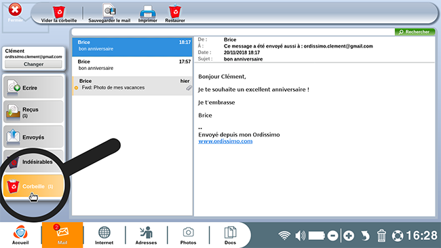This screenshot has width=441, height=248.
Task: Click the attachment paperclip on Fwd mail
Action: click(x=189, y=88)
